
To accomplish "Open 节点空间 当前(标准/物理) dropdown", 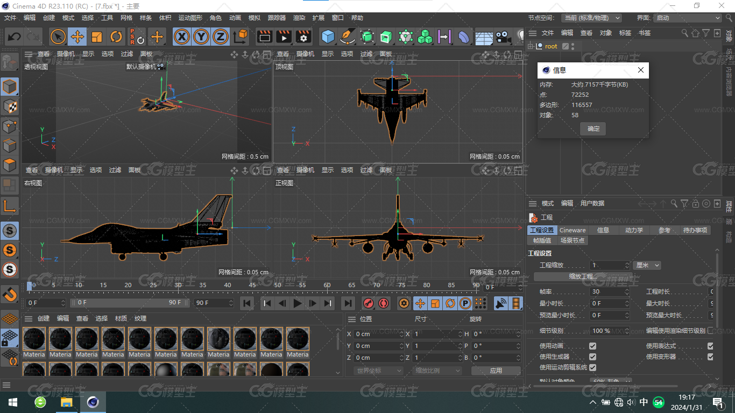I will click(591, 18).
